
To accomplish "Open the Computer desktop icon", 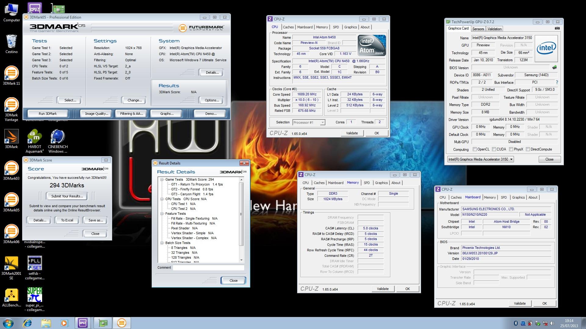I will (x=11, y=12).
